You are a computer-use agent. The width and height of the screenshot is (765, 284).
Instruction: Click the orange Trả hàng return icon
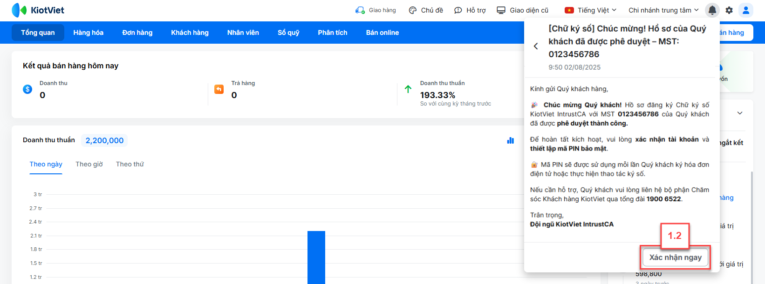(x=219, y=89)
